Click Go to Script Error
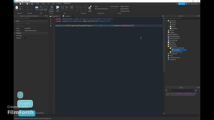The height and width of the screenshot is (120, 214). coord(114,6)
